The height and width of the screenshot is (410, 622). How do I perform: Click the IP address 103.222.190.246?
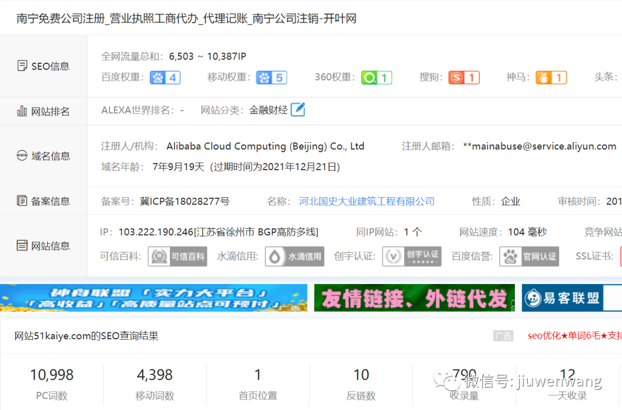point(156,232)
